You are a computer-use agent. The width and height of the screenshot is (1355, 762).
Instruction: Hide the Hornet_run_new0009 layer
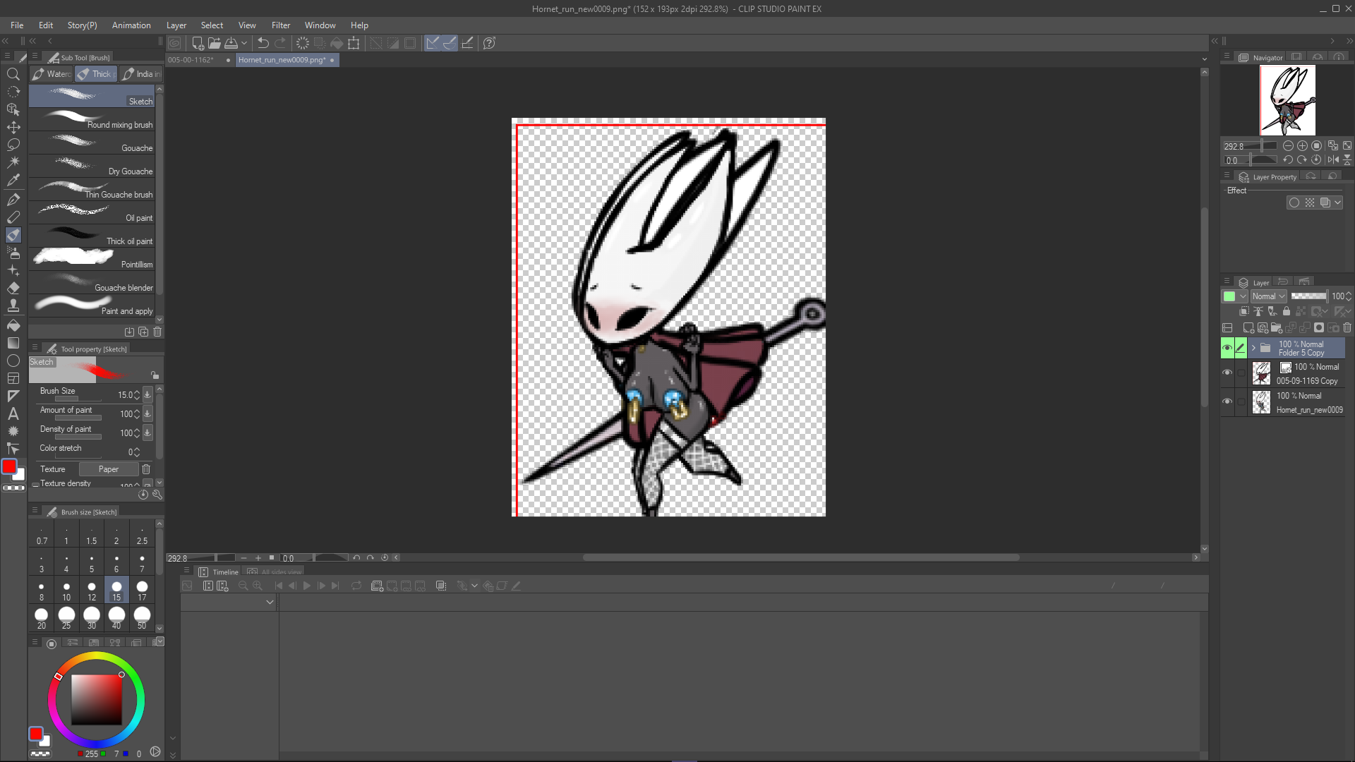[x=1227, y=401]
